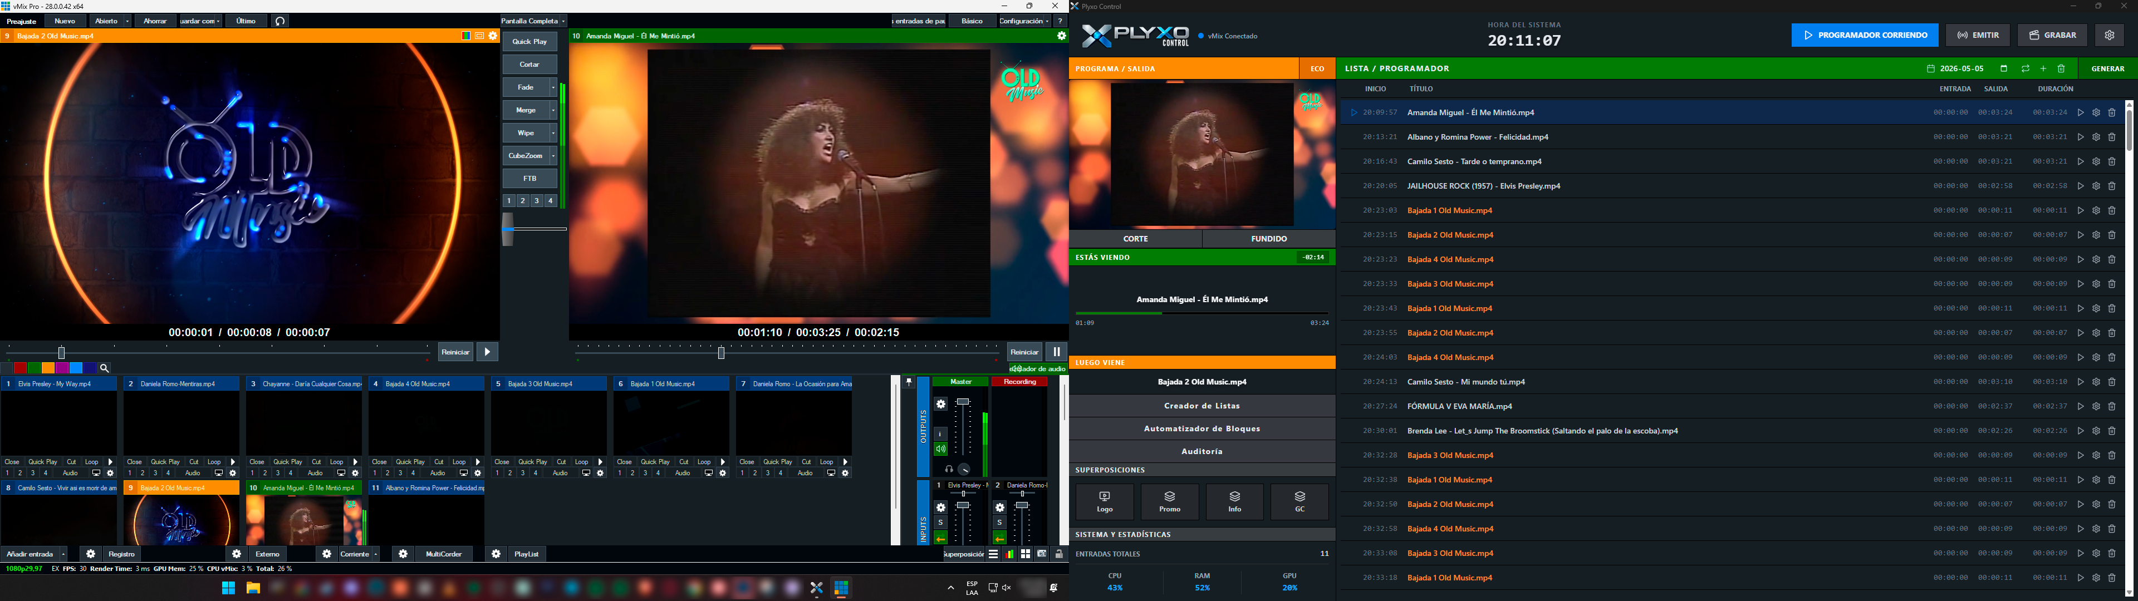Play JAILHOUSE ROCK row with its play icon
Screen dimensions: 2138x601
(x=2081, y=186)
